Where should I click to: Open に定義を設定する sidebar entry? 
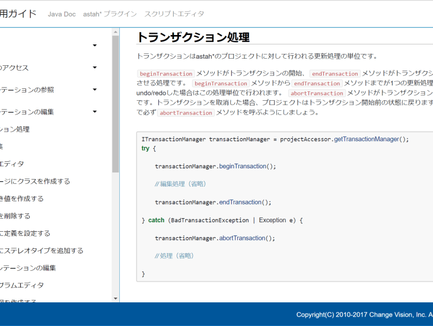[x=25, y=234]
